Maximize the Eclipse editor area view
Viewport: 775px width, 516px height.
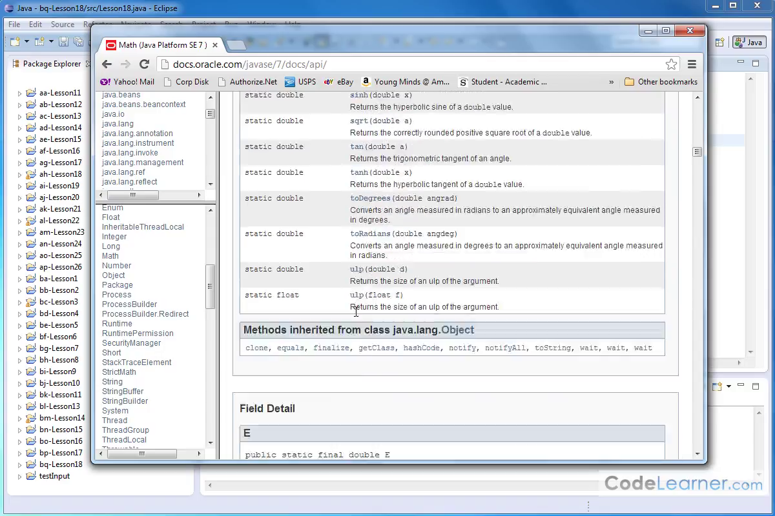(x=756, y=63)
